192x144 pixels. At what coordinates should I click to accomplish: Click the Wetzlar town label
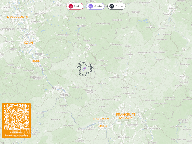pyautogui.click(x=116, y=77)
